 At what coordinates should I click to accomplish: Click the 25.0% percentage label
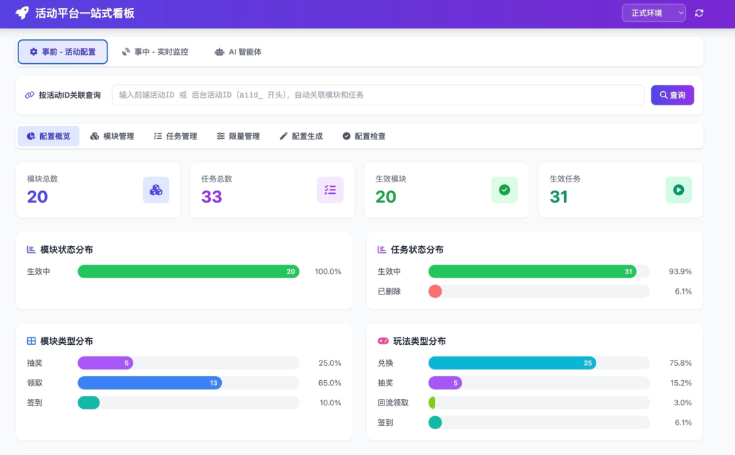tap(329, 363)
